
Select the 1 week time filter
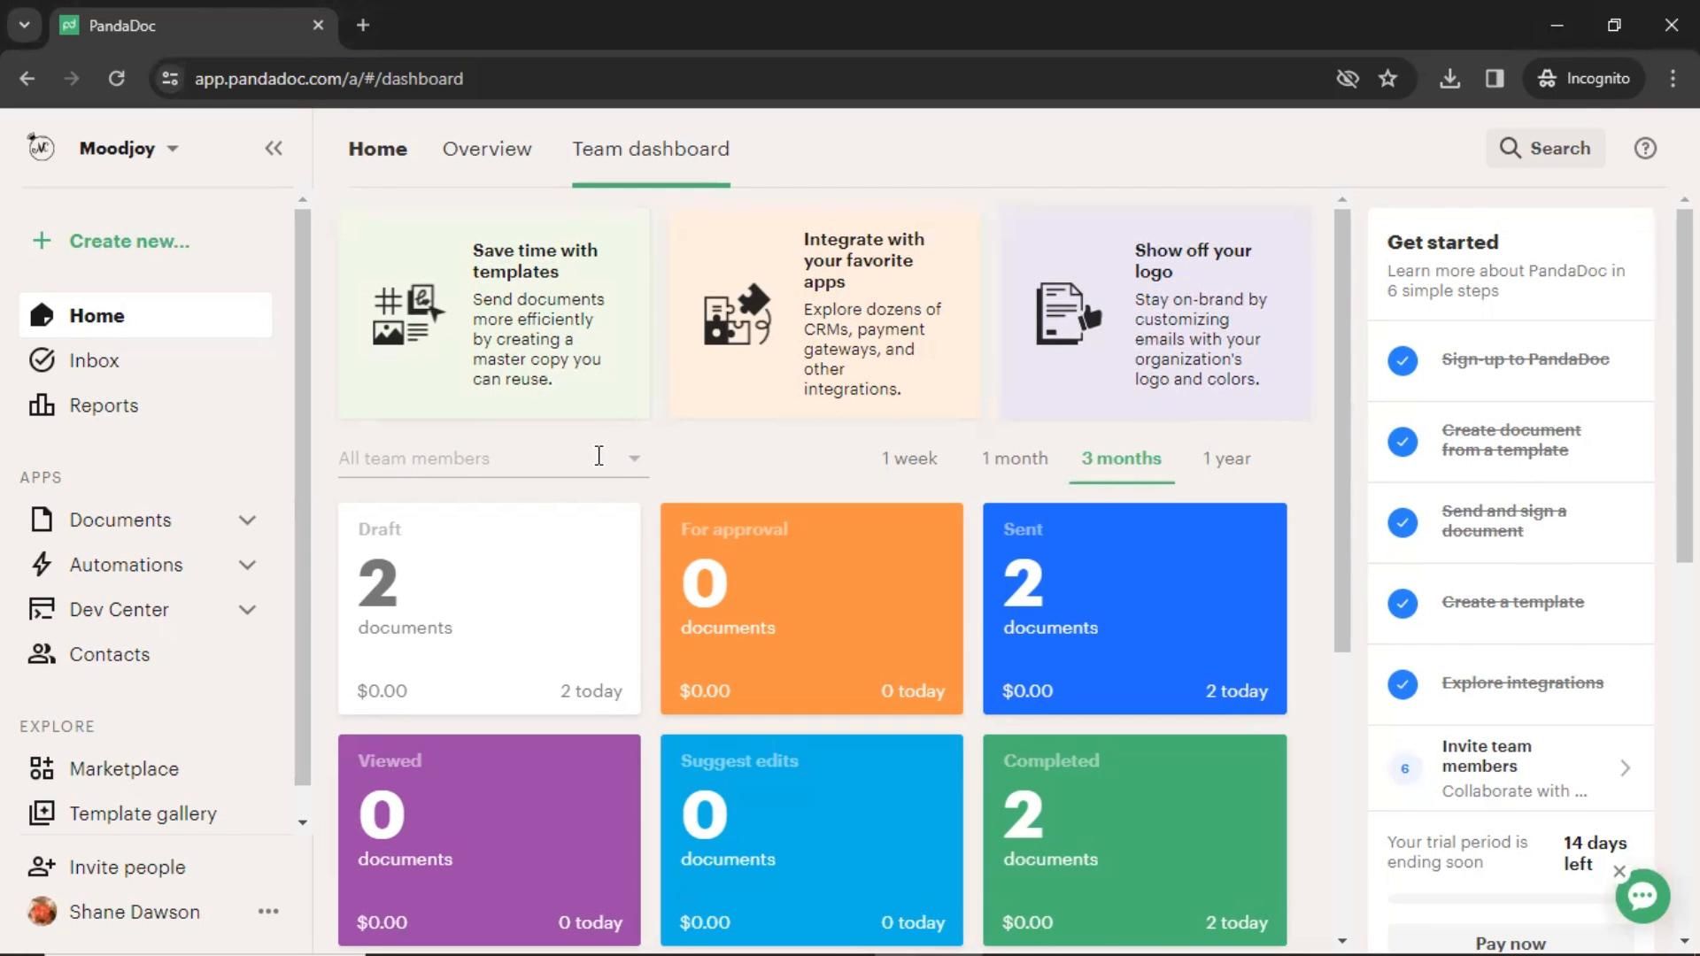click(x=909, y=459)
